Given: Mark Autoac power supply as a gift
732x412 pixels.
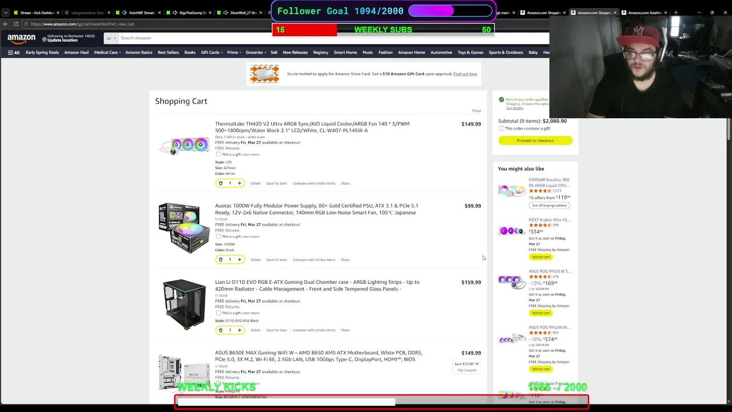Looking at the screenshot, I should (218, 236).
